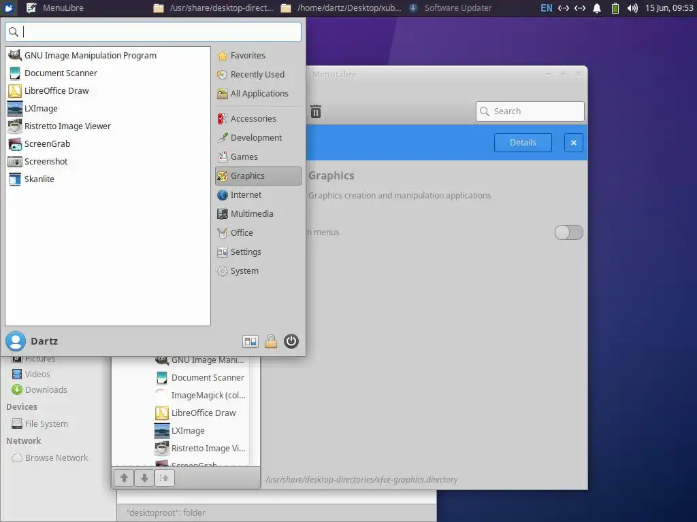
Task: Select Document Scanner in MenuLibre list
Action: pos(201,378)
